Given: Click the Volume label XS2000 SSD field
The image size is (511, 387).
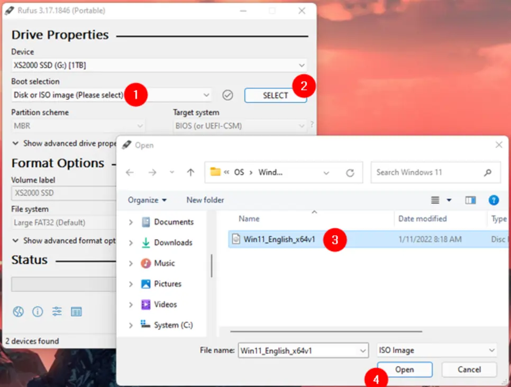Looking at the screenshot, I should 63,193.
